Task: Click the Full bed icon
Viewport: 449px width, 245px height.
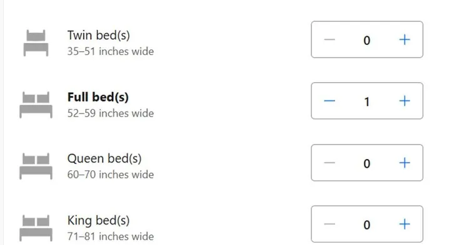Action: [x=36, y=105]
